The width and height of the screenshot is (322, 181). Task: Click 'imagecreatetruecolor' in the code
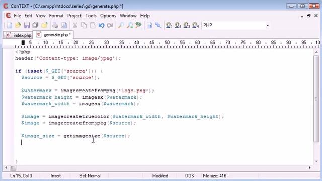point(78,117)
